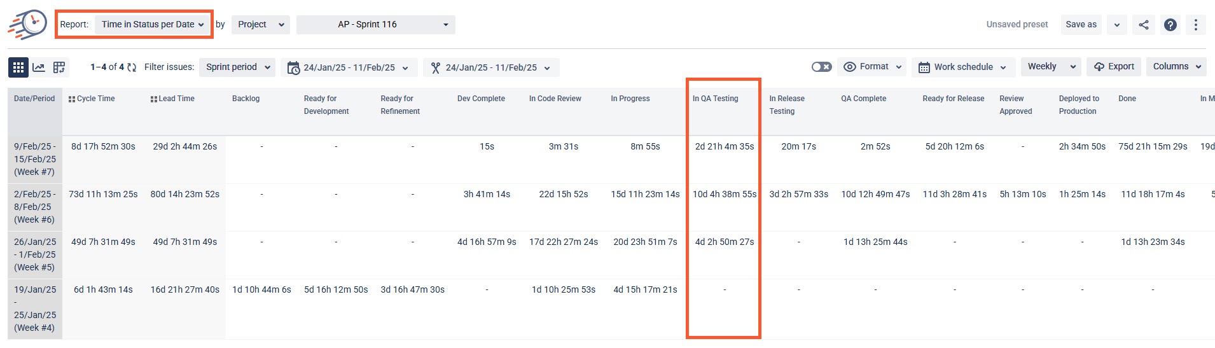This screenshot has height=348, width=1215.
Task: Open the help question mark icon
Action: (x=1170, y=25)
